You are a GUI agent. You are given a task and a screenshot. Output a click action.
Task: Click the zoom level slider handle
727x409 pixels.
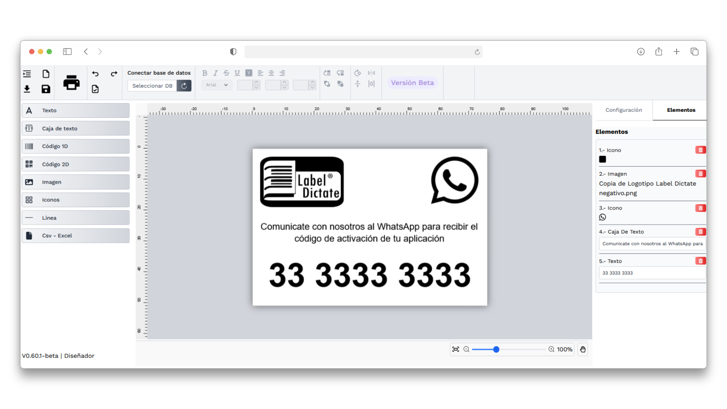(x=496, y=349)
